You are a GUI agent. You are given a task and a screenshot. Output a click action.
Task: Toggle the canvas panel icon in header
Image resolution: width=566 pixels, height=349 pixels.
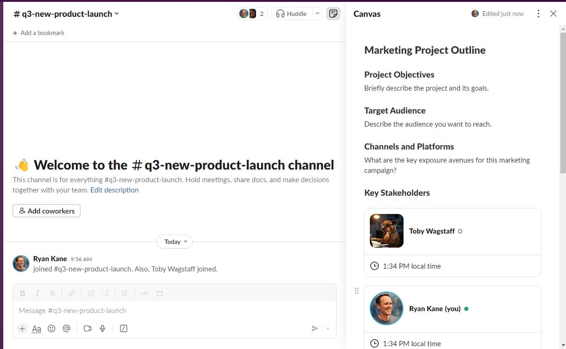click(333, 14)
